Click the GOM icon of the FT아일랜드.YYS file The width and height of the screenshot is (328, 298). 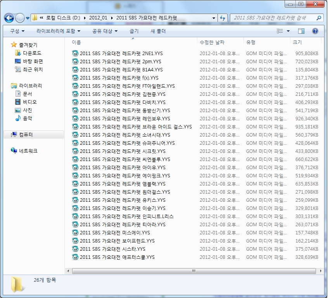(x=75, y=86)
